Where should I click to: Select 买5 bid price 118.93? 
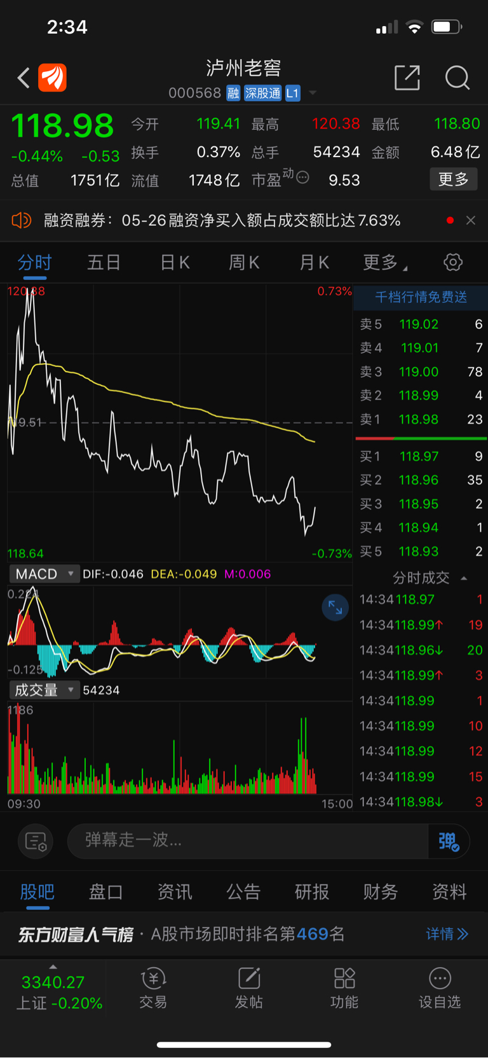pos(421,552)
